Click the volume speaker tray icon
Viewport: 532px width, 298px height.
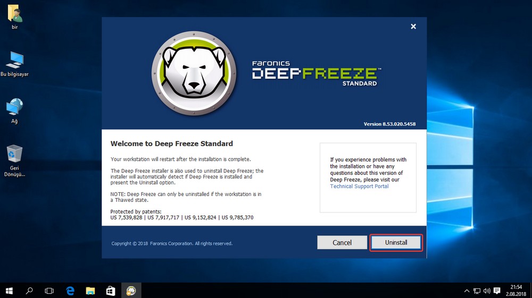coord(487,291)
